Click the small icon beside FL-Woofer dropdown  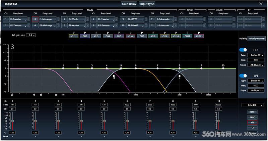87,19
